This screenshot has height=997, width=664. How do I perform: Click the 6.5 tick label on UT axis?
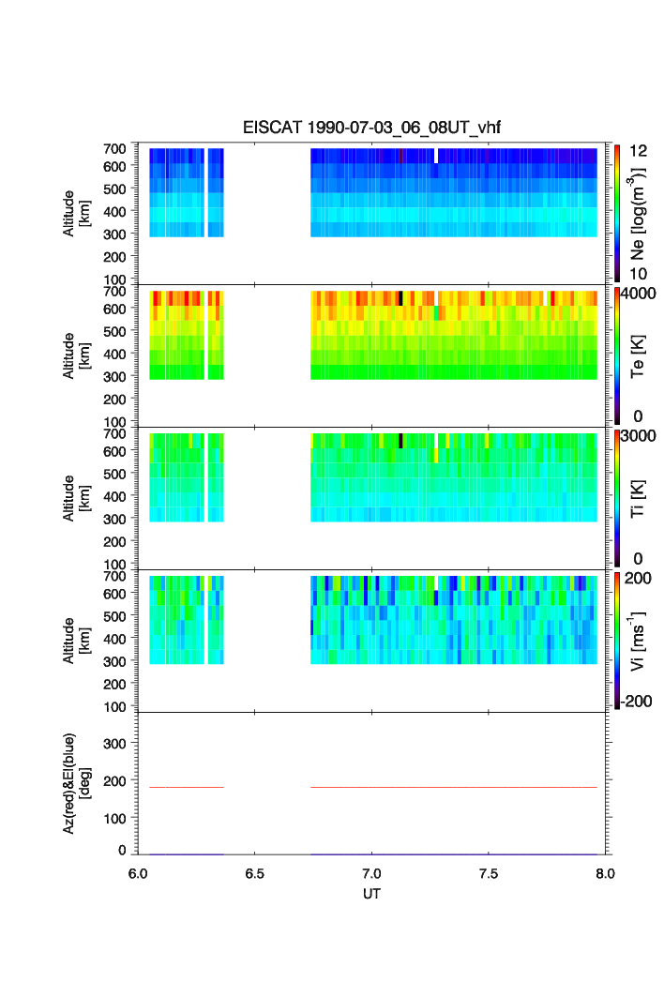click(254, 873)
